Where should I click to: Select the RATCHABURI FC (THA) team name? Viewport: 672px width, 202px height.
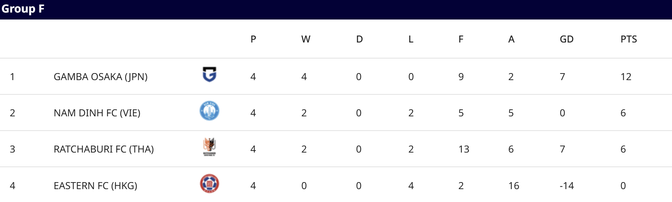coord(104,149)
